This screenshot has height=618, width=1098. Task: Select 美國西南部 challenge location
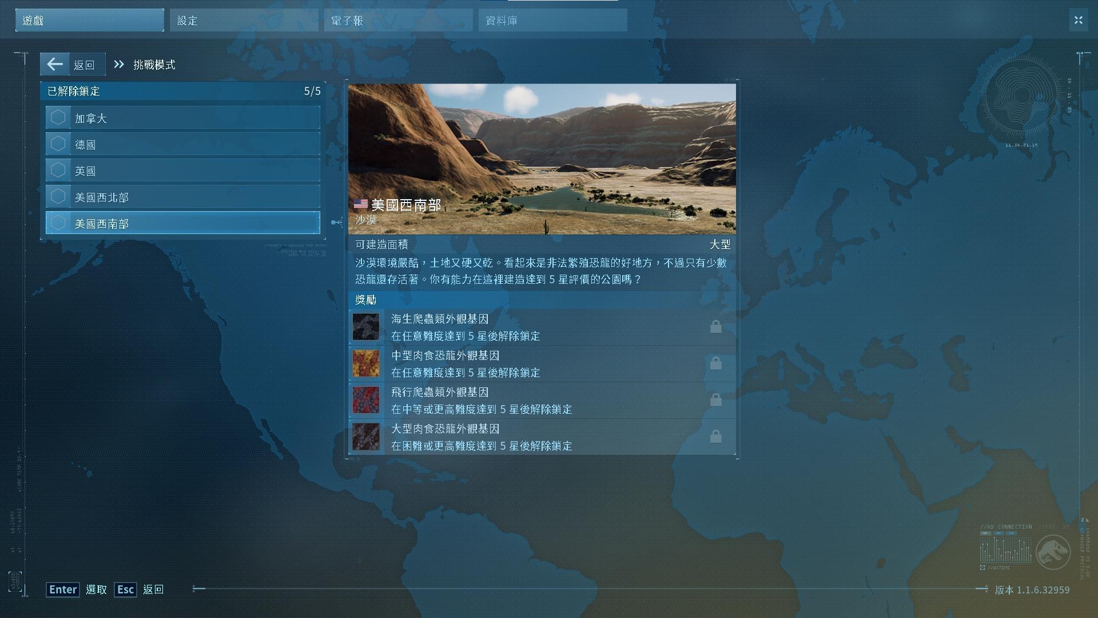point(183,223)
